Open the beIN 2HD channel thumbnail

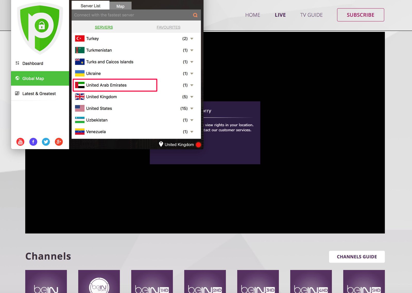click(x=205, y=281)
